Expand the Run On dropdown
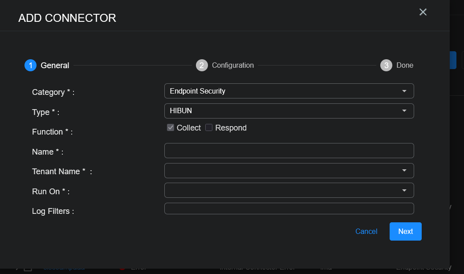Viewport: 464px width, 274px height. [x=289, y=190]
